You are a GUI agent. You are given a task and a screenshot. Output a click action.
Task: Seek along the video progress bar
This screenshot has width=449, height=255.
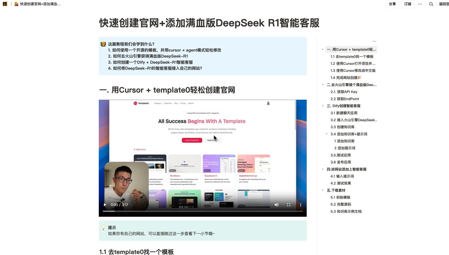pos(202,211)
